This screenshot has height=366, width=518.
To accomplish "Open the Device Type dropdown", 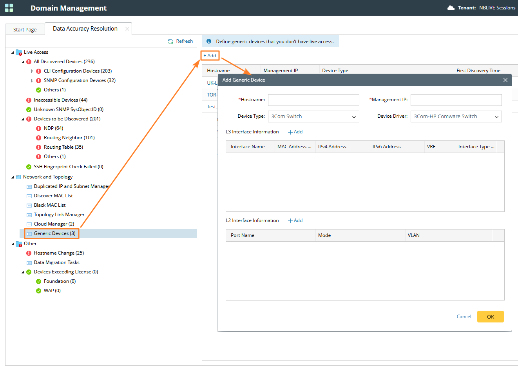I will point(313,117).
